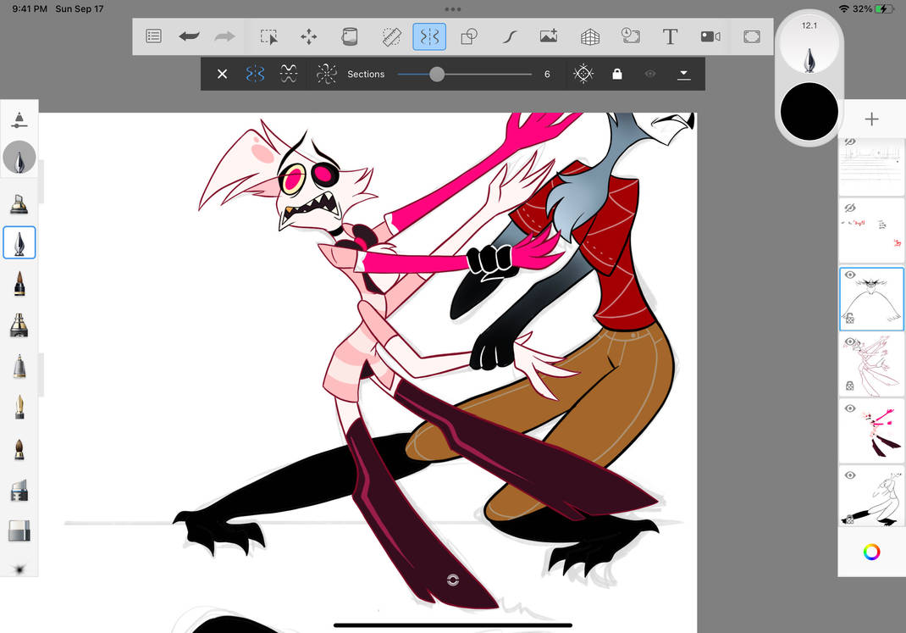The image size is (906, 633).
Task: Tap the 9:41 PM clock
Action: (30, 8)
